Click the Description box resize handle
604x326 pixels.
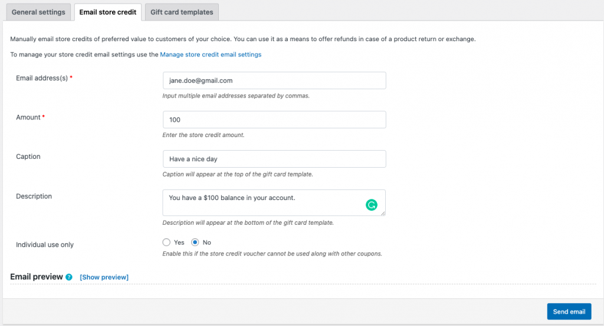(x=383, y=213)
